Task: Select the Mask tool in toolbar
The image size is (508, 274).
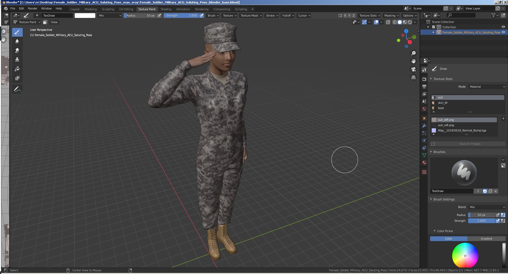Action: 17,78
